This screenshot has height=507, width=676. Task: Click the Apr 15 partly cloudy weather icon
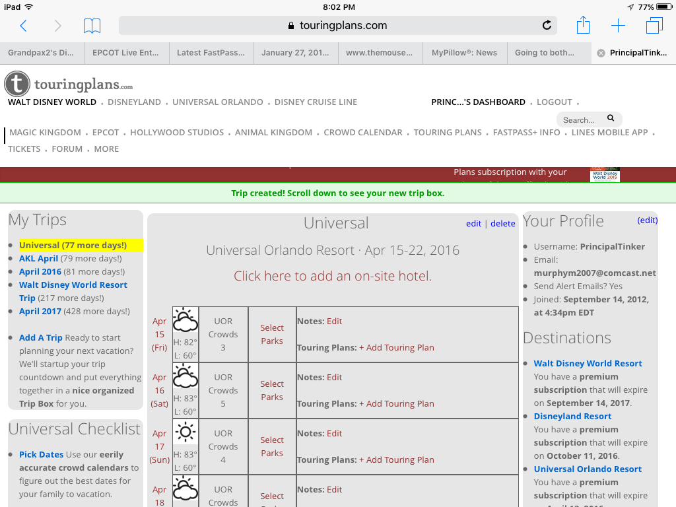coord(186,320)
